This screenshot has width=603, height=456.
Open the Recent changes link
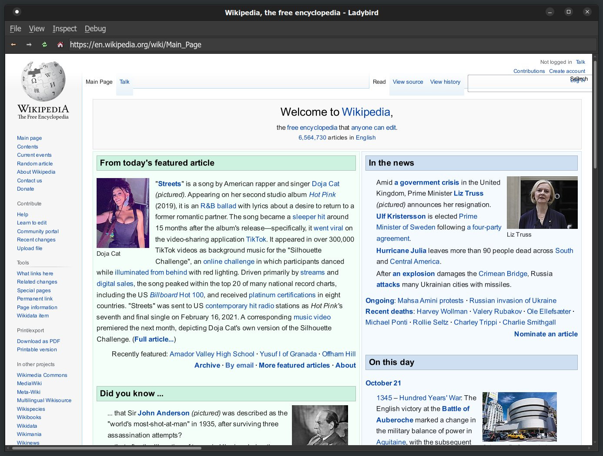coord(36,239)
